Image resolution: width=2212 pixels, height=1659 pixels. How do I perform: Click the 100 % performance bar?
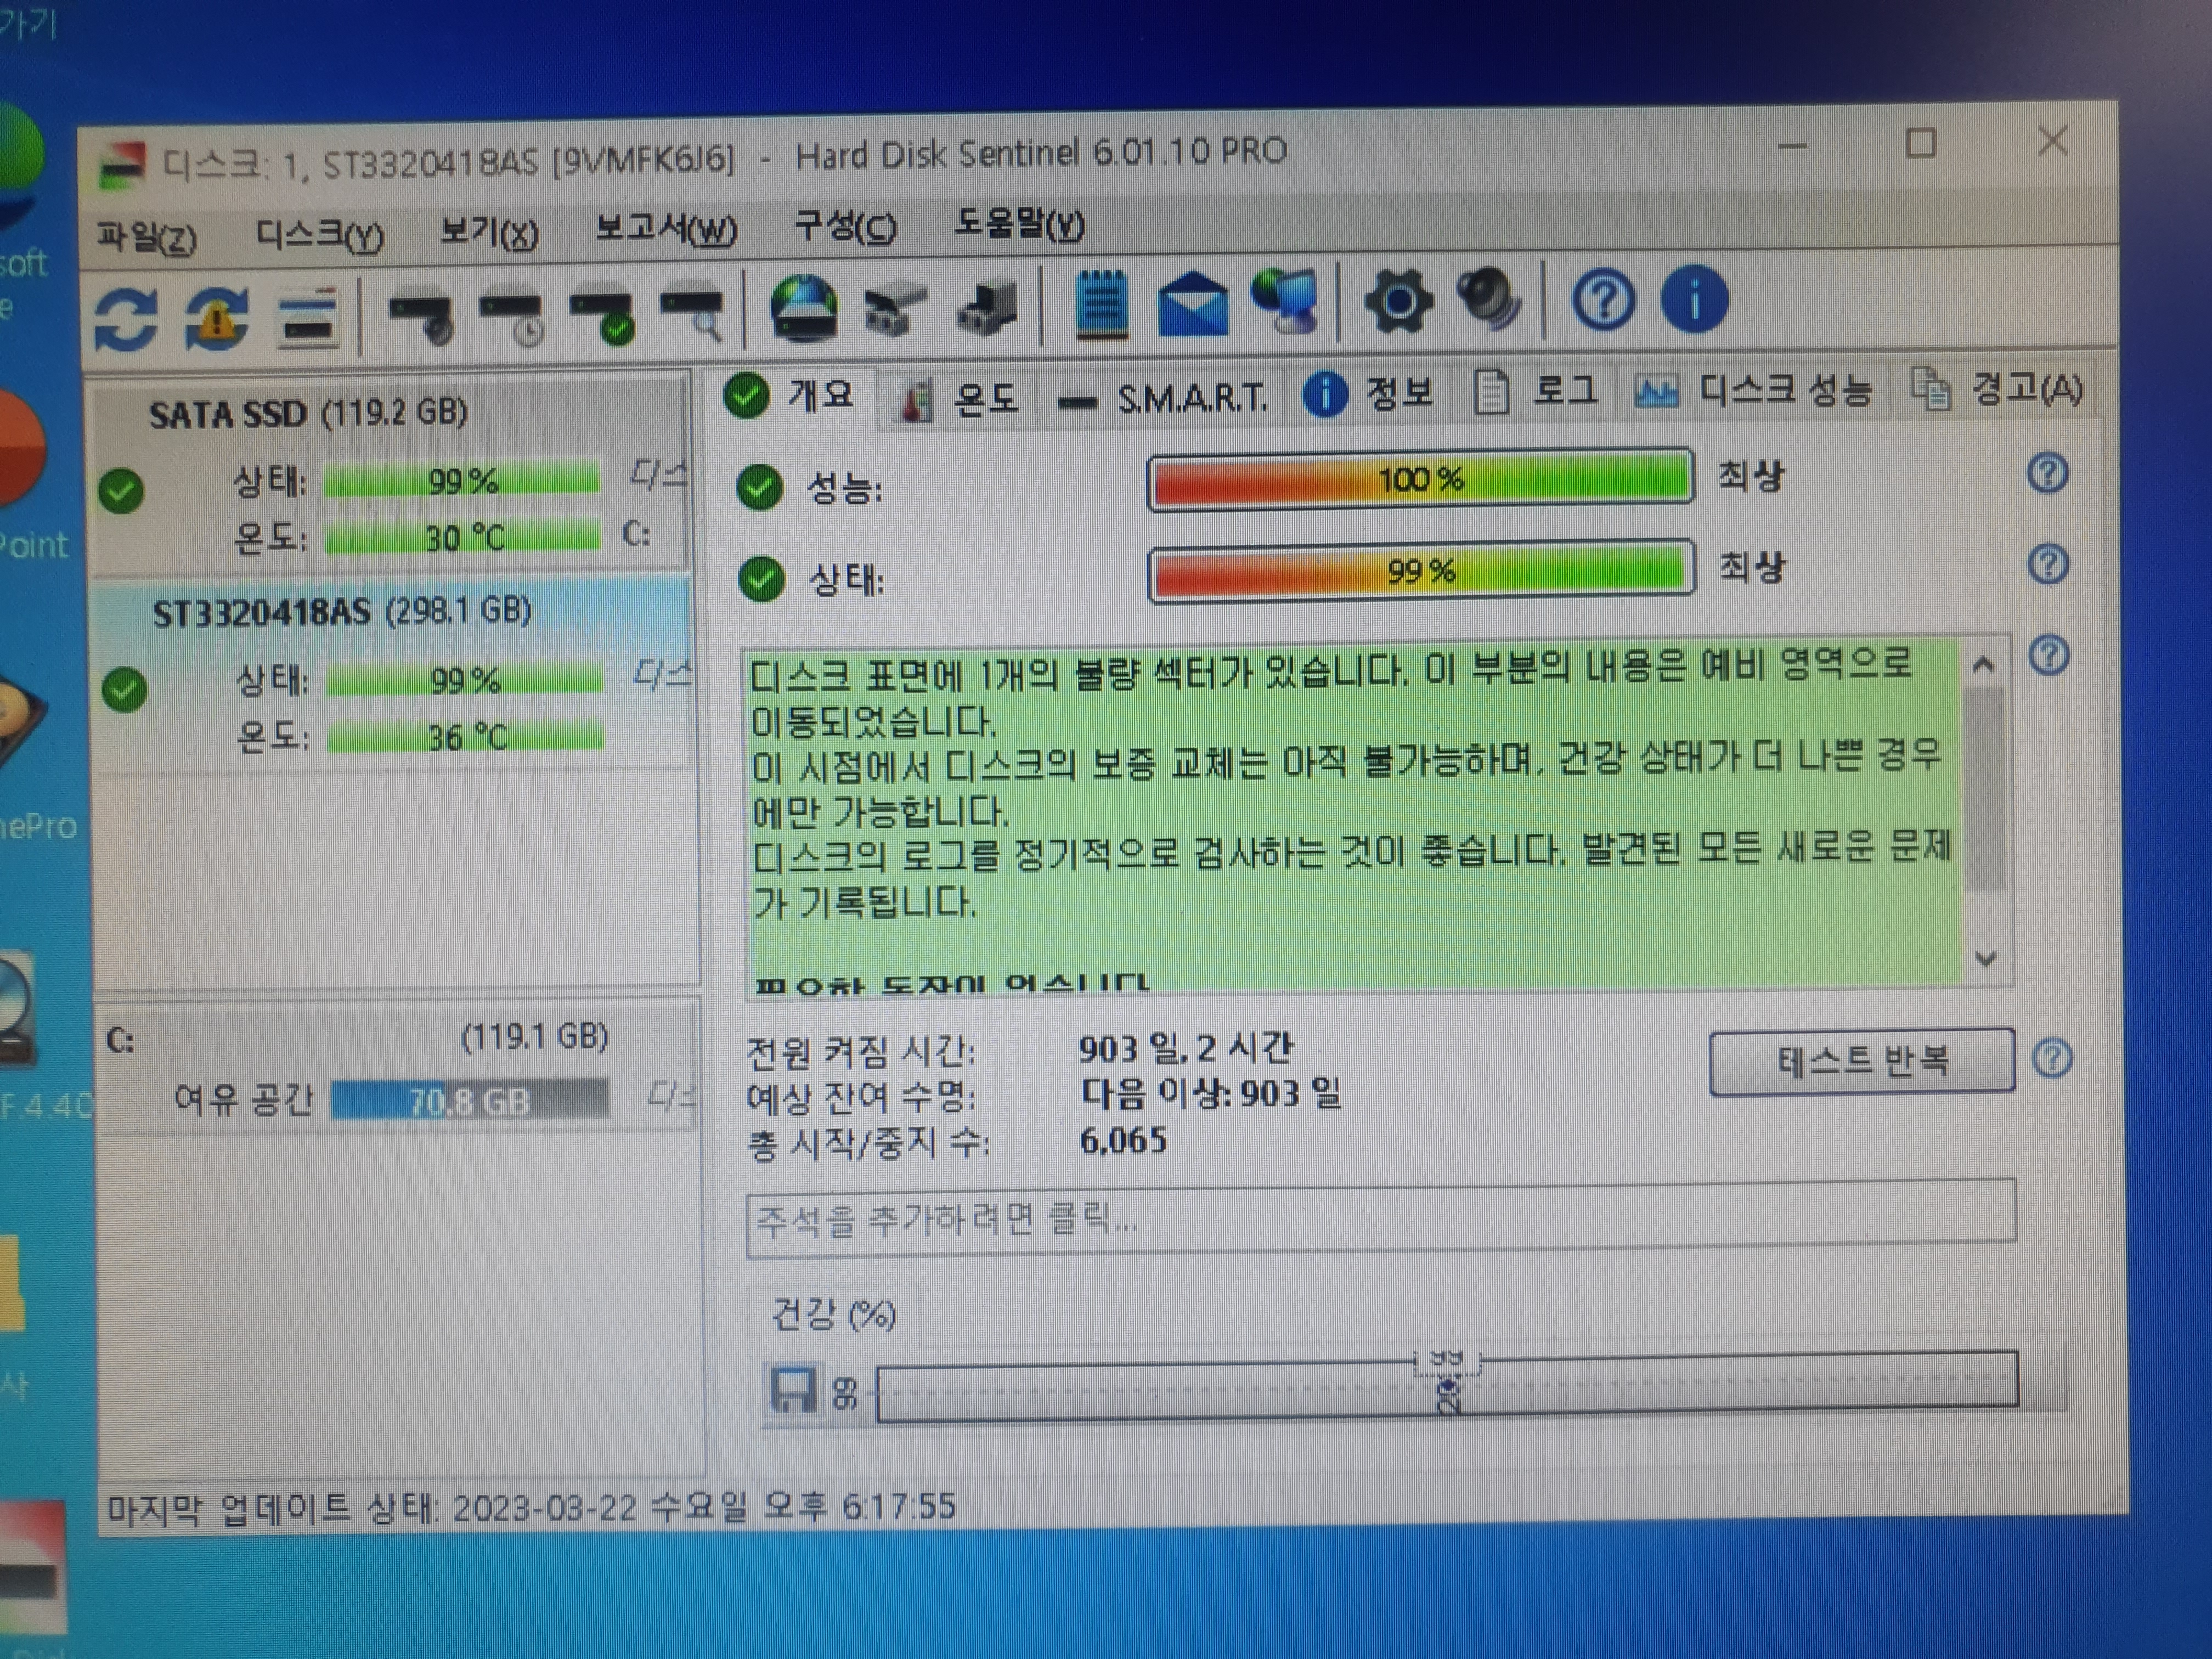click(1420, 479)
